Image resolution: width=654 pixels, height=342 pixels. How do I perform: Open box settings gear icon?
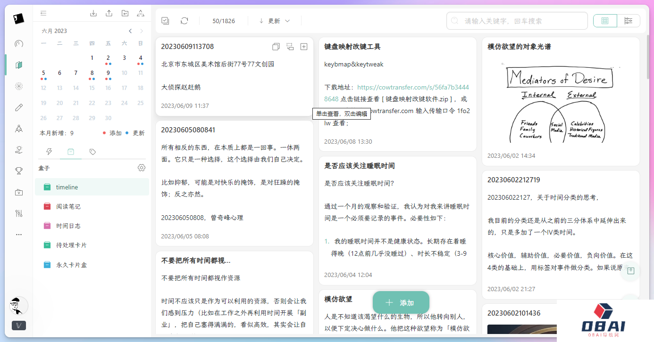pos(141,168)
